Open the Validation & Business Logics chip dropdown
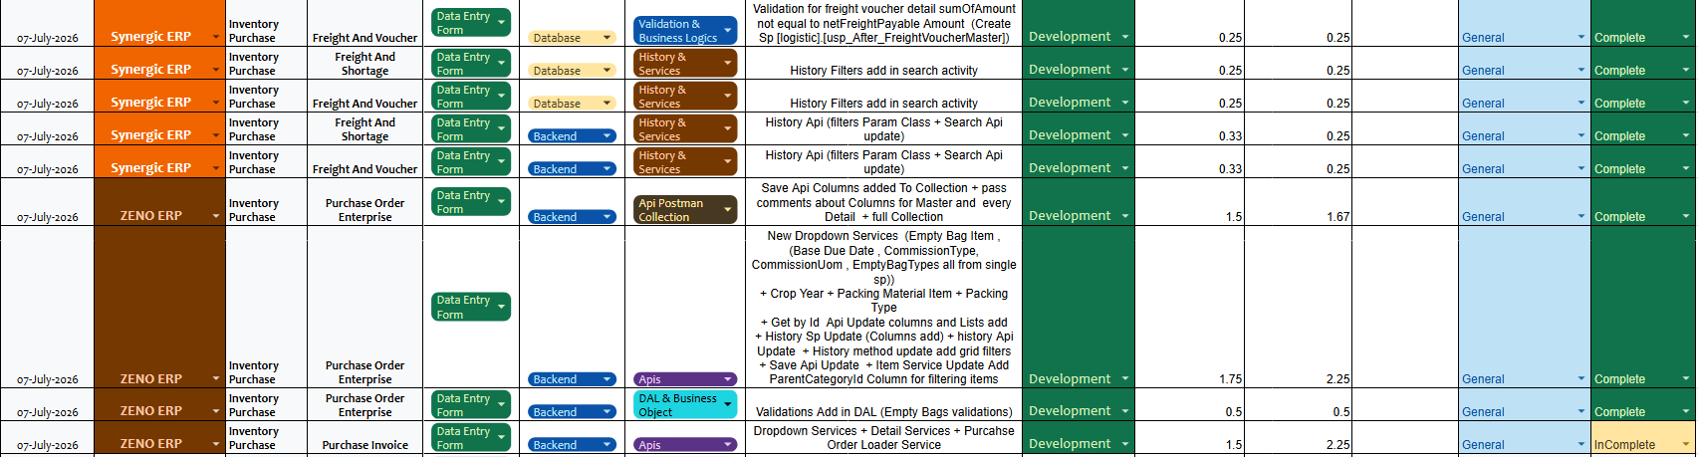Screen dimensions: 1698x457 (x=685, y=31)
